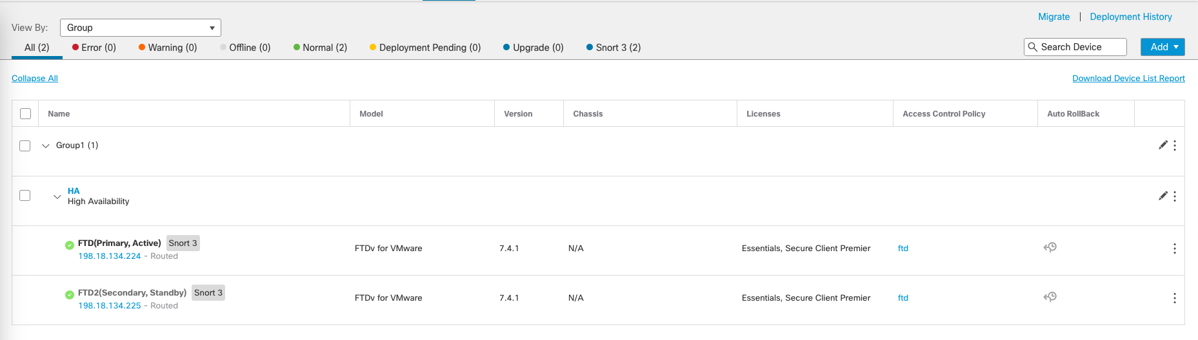Select the Snort 3 (2) filter tab
Image resolution: width=1198 pixels, height=340 pixels.
point(614,48)
